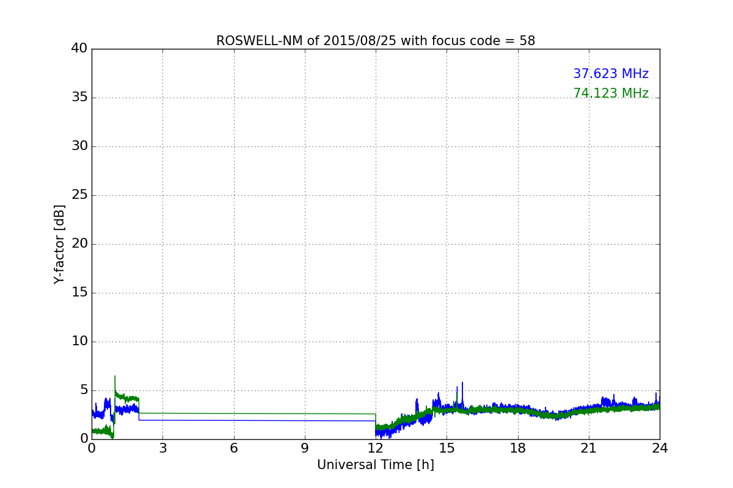This screenshot has width=733, height=488.
Task: Click the y-axis tick label 10
Action: [x=79, y=342]
